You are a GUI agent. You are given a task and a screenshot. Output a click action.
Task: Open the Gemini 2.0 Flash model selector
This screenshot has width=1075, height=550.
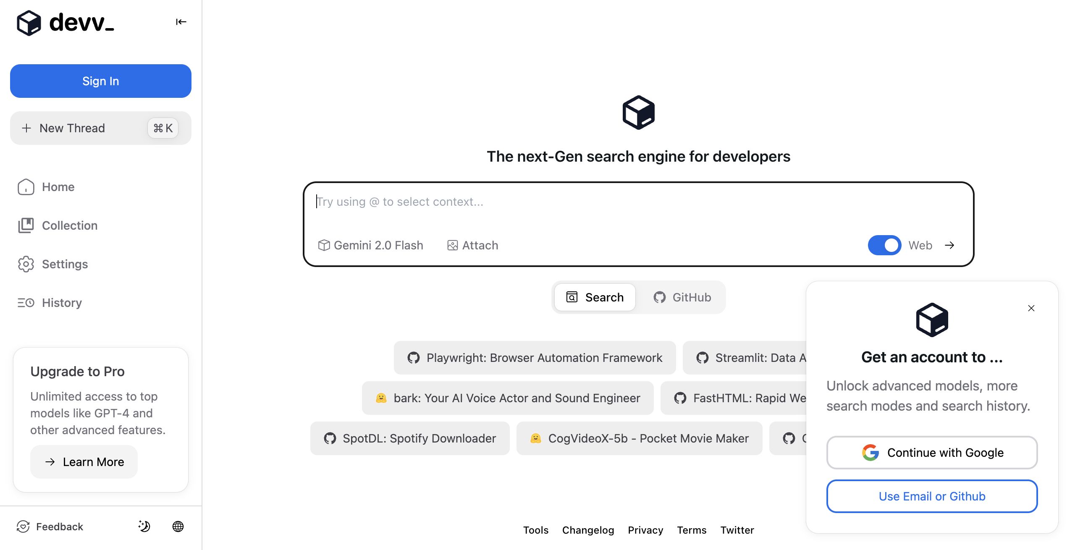tap(370, 245)
